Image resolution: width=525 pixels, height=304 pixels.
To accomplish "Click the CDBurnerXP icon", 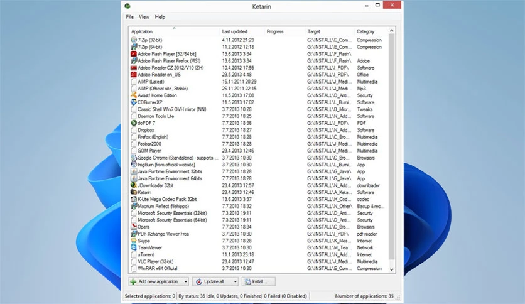I will click(x=134, y=102).
